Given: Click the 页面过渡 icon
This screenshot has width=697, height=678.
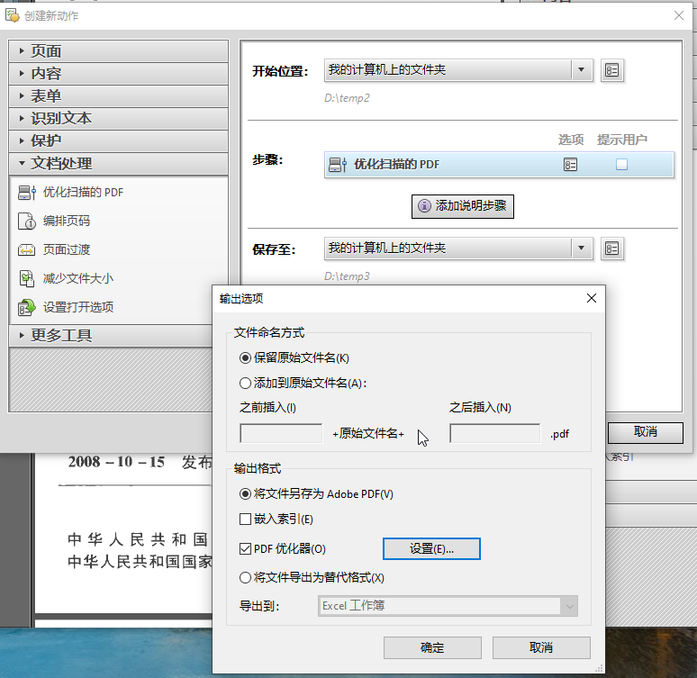Looking at the screenshot, I should (x=27, y=249).
